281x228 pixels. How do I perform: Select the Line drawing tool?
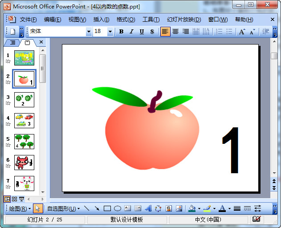87,208
